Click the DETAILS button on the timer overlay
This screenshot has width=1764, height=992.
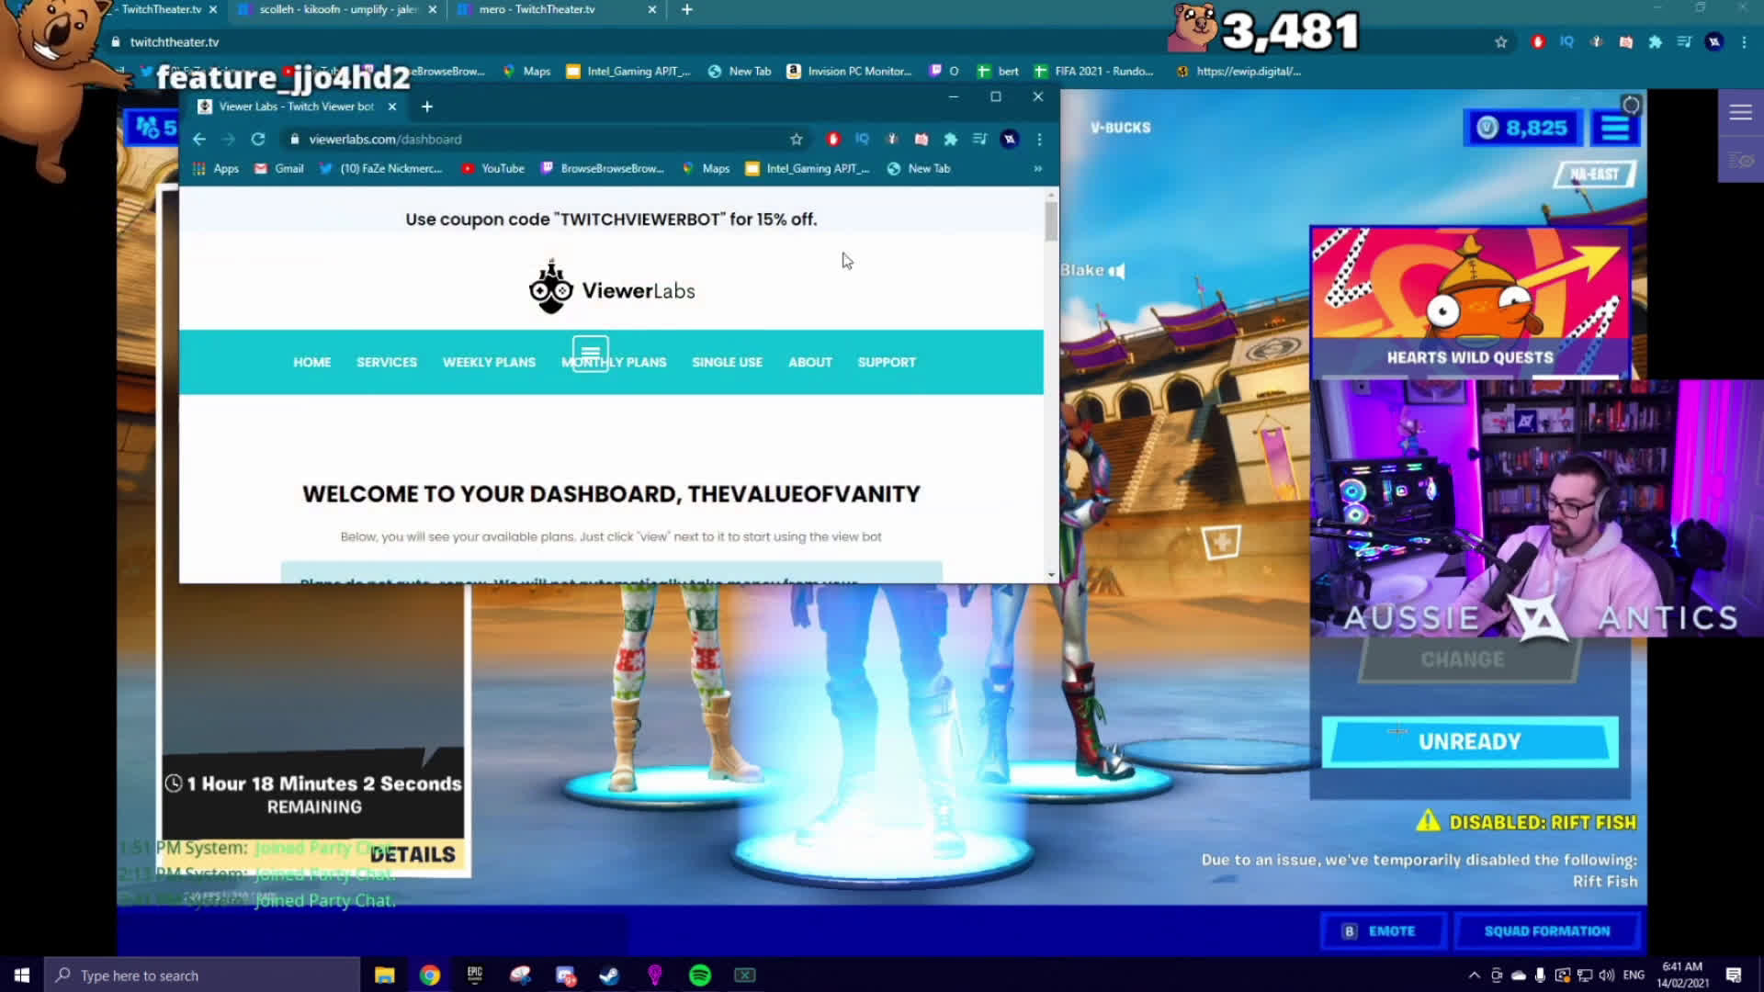click(412, 853)
